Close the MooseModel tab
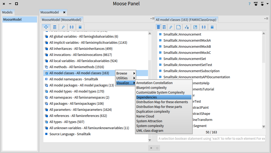The image size is (271, 153). [64, 12]
